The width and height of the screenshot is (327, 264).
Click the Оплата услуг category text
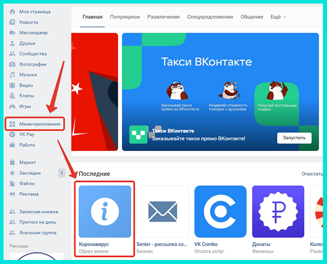click(x=209, y=251)
